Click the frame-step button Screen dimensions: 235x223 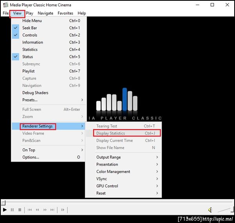(63, 210)
